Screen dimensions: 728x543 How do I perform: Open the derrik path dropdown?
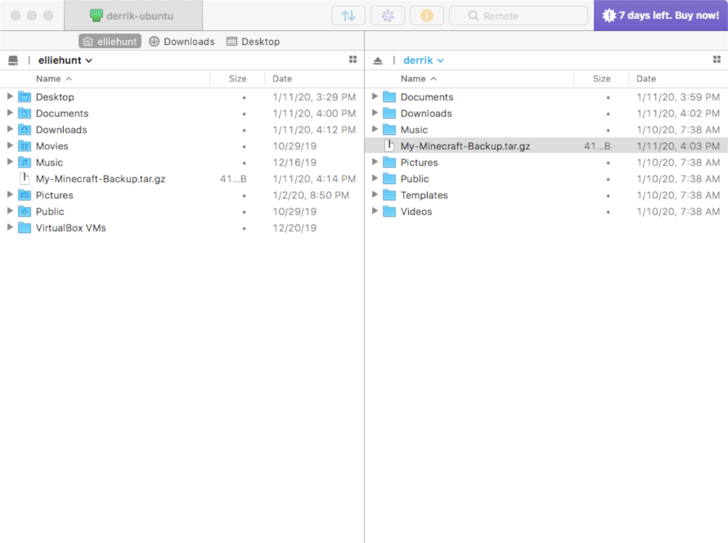point(423,61)
